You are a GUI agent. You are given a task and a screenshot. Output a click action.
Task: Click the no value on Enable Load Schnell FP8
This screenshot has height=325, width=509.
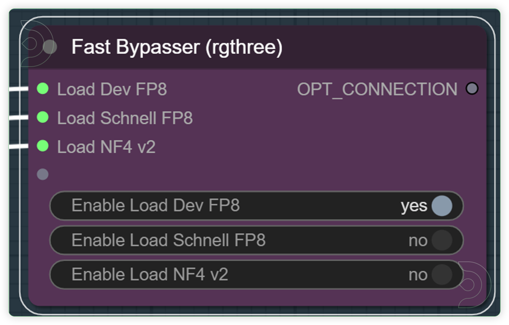coord(417,240)
